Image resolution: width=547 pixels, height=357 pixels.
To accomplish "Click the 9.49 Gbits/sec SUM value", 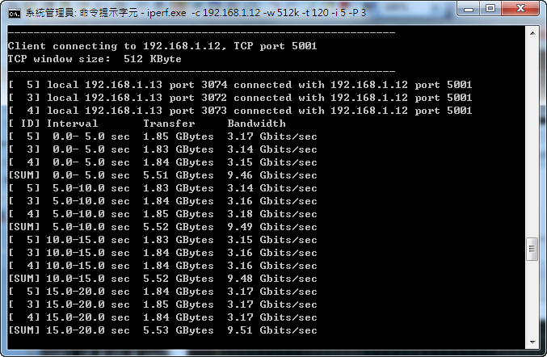I will tap(272, 227).
